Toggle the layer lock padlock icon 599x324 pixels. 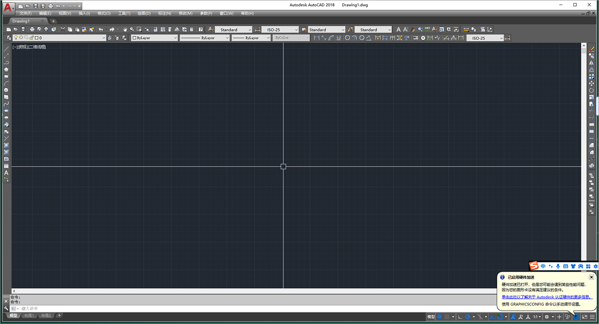(33, 38)
